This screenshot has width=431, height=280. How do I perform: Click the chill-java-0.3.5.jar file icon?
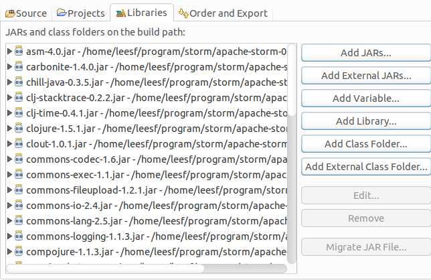coord(19,82)
